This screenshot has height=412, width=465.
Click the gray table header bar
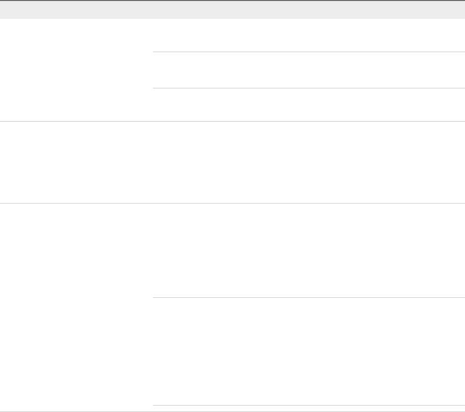(x=232, y=9)
